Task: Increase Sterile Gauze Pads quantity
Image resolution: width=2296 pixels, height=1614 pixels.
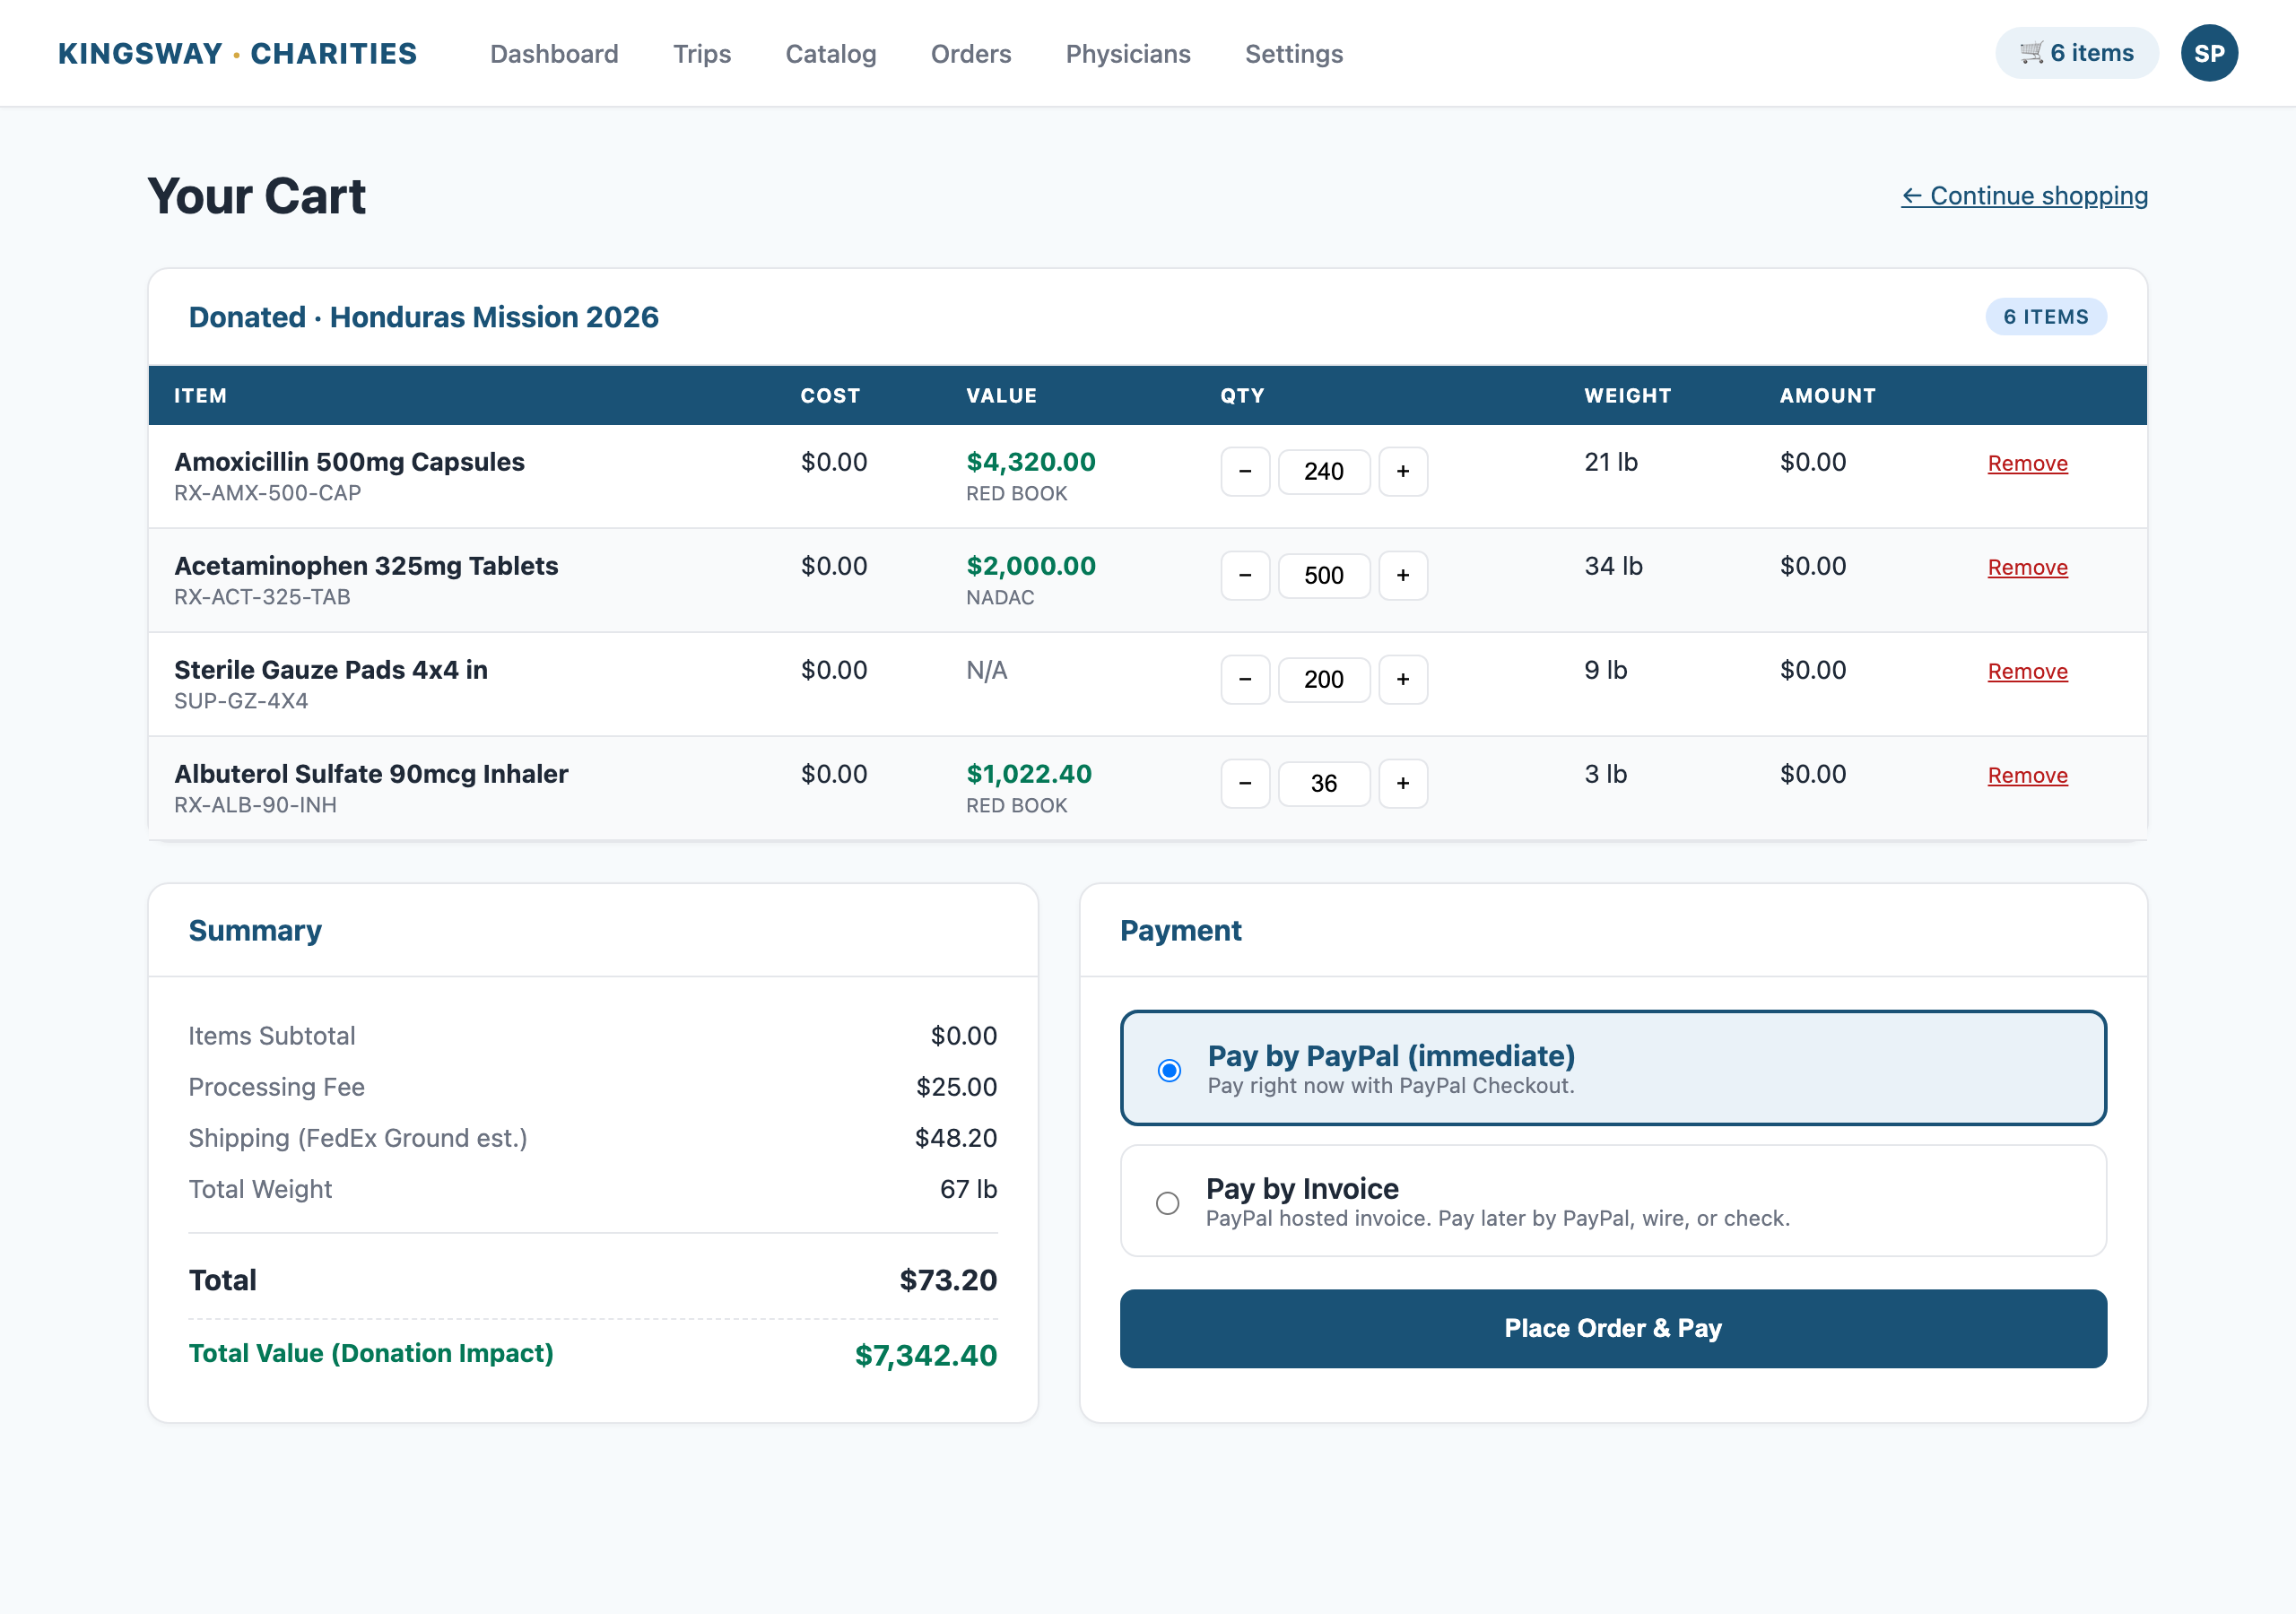Action: [1403, 679]
